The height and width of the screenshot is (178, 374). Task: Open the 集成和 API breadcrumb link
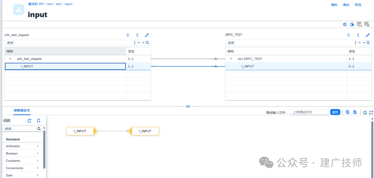click(36, 4)
